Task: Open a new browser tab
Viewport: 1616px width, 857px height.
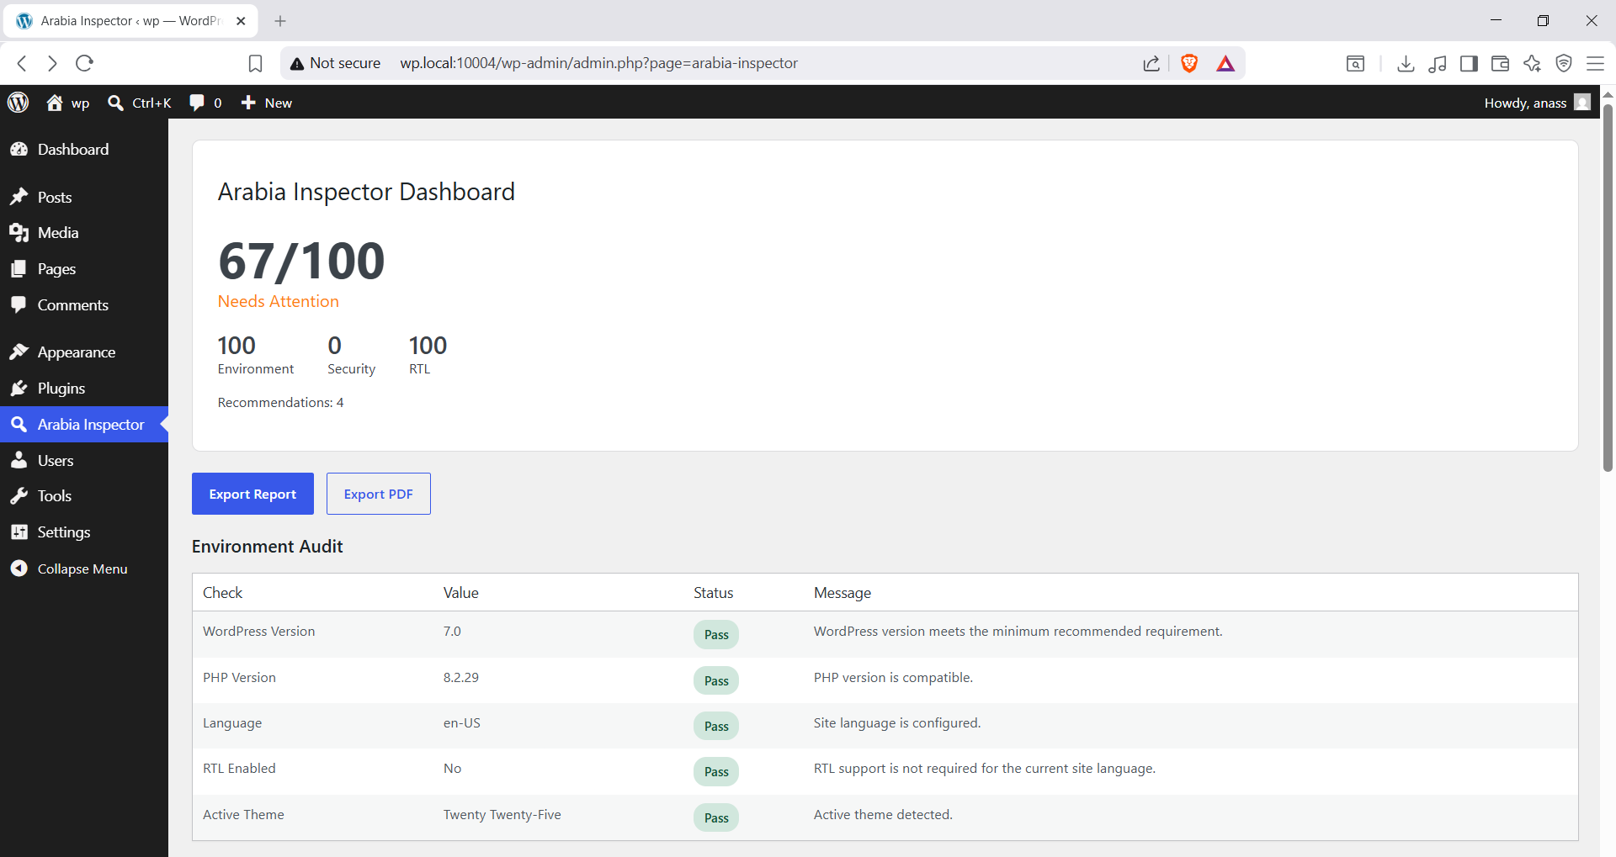Action: [x=280, y=21]
